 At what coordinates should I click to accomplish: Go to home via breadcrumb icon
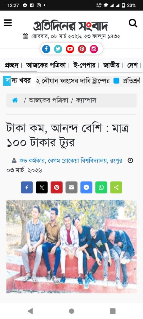[x=15, y=100]
